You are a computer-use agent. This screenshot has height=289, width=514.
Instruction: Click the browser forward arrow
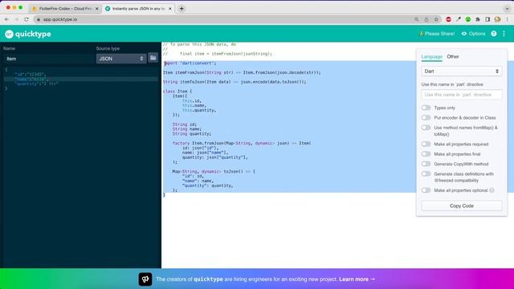click(16, 19)
